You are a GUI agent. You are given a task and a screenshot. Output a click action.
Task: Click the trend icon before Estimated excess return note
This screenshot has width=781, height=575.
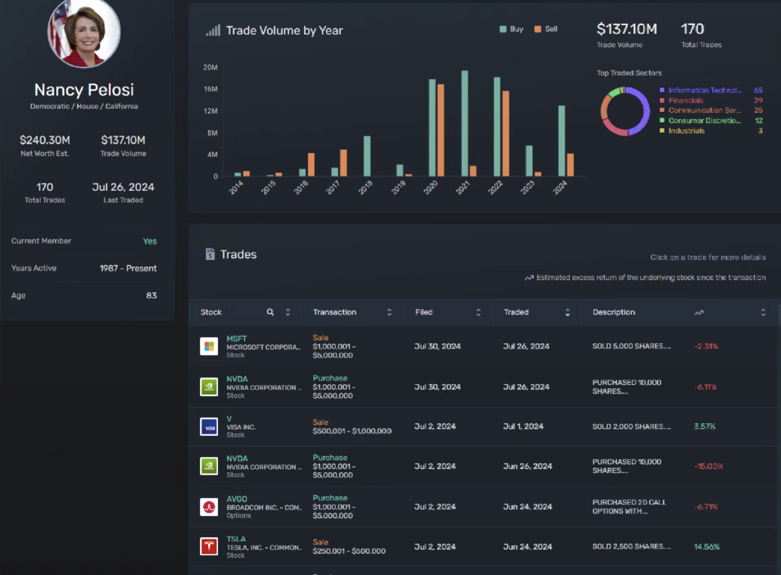[x=529, y=278]
